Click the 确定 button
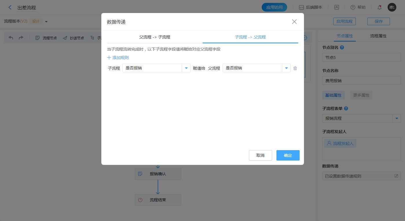 click(288, 155)
